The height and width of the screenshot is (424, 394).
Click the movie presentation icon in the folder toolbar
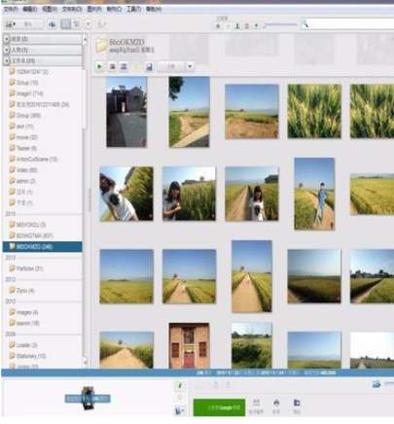(124, 67)
